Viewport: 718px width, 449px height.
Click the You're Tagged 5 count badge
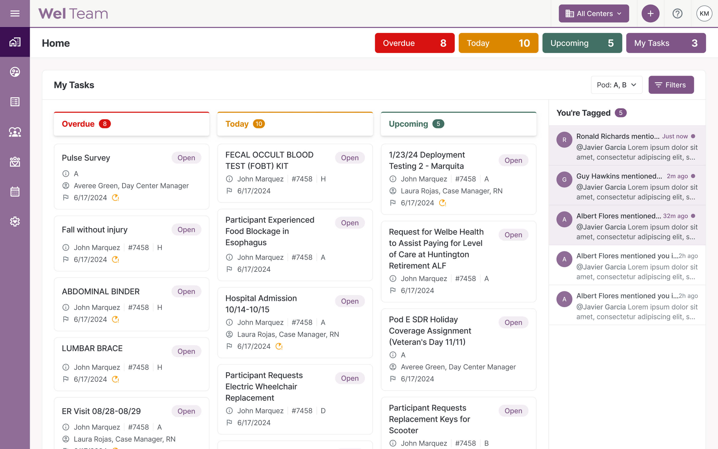pos(620,113)
